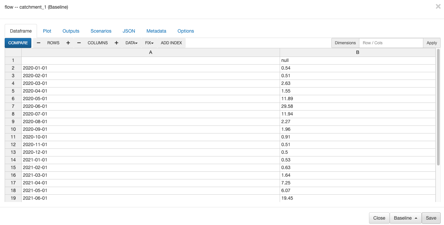Screen dimensions: 444x225
Task: Save the dataframe changes
Action: [x=431, y=218]
